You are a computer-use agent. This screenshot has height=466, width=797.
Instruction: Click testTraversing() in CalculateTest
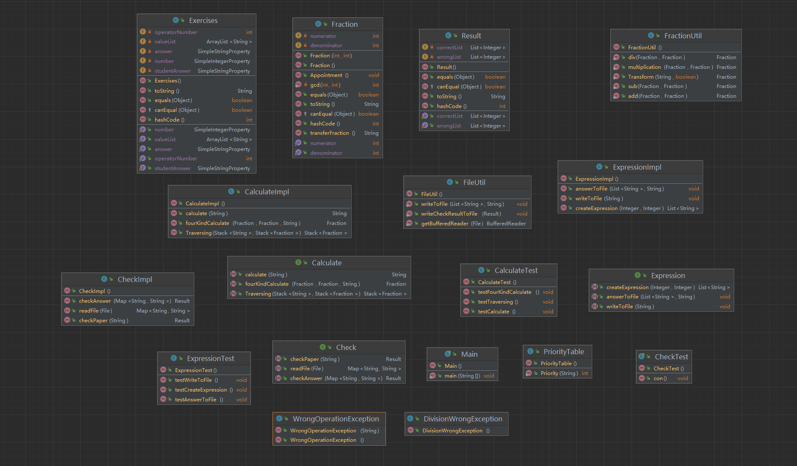509,302
